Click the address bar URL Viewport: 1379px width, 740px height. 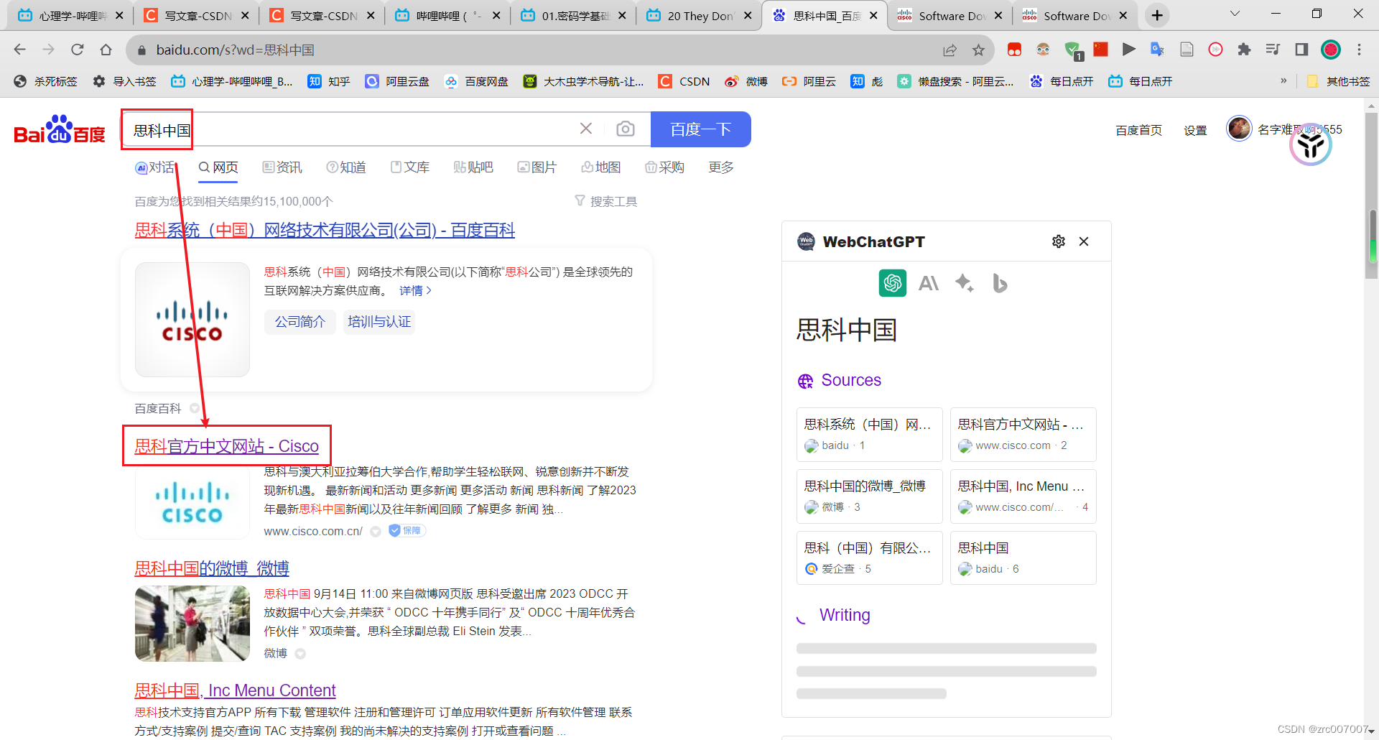[235, 50]
